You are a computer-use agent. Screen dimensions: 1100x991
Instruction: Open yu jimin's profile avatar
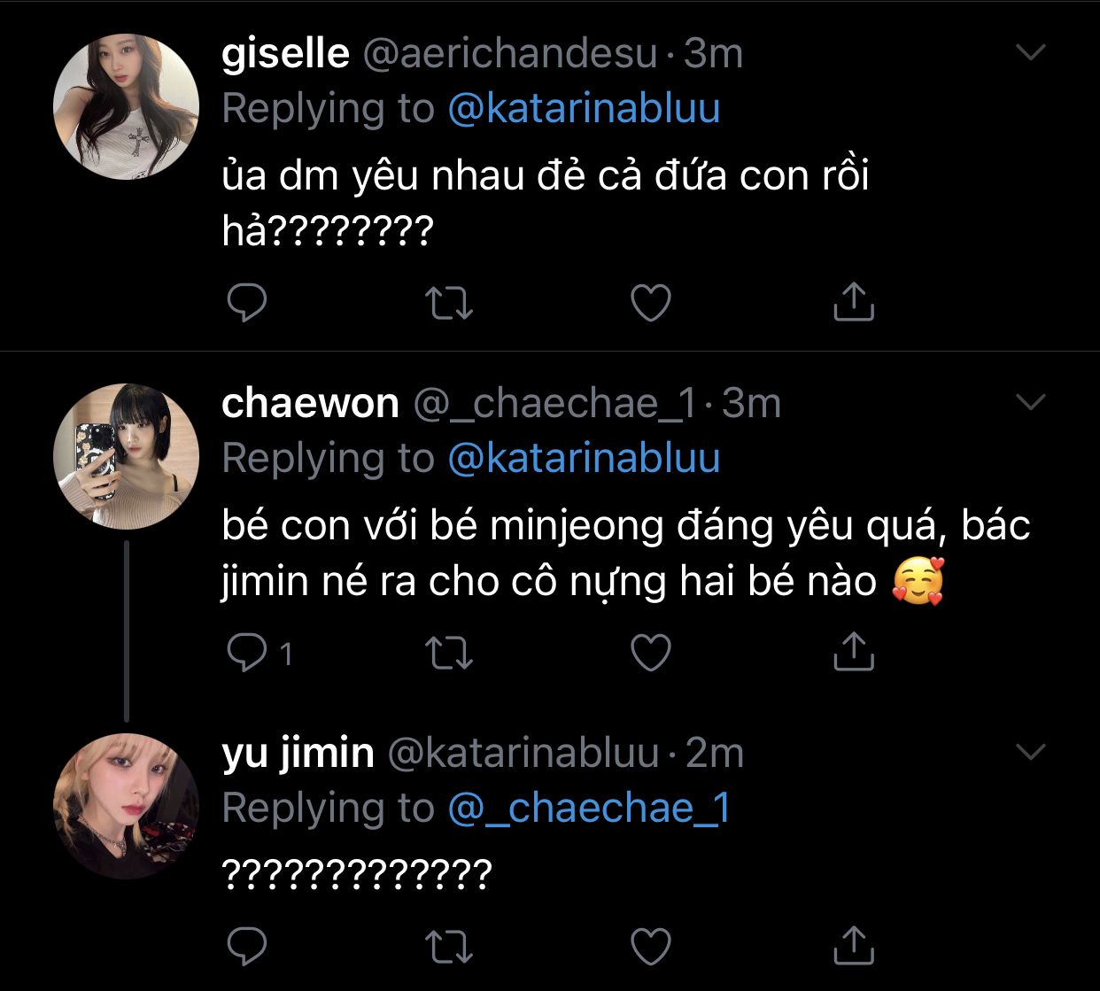126,806
